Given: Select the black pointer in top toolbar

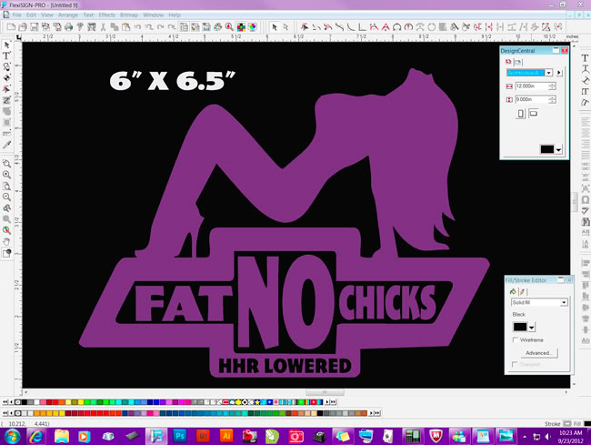Looking at the screenshot, I should coord(275,26).
